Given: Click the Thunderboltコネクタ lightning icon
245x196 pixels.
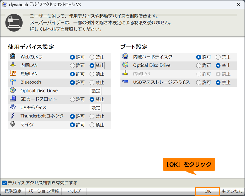Looking at the screenshot, I should click(13, 116).
